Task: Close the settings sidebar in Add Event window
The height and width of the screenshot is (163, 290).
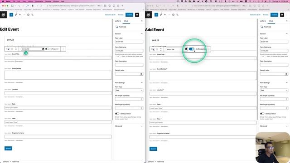Action: click(287, 21)
